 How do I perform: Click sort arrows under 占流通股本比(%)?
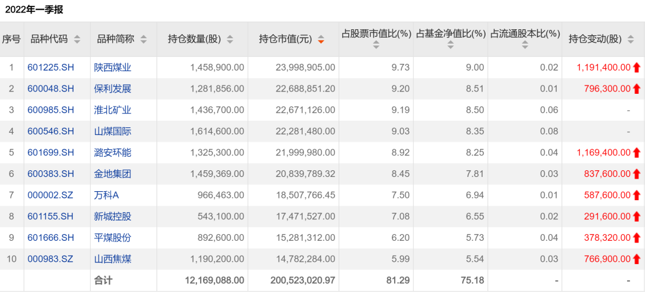(525, 45)
